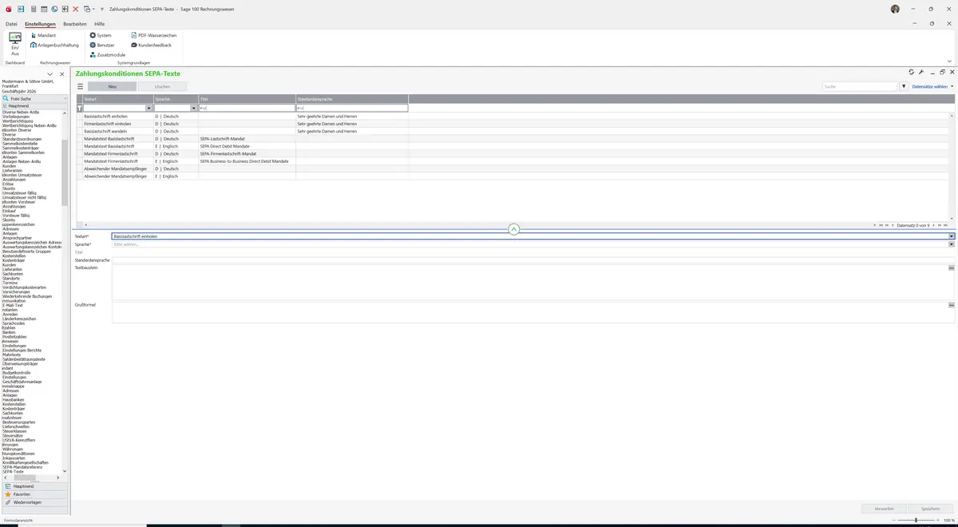Open the Textart filter dropdown in the grid
This screenshot has width=958, height=527.
point(148,108)
